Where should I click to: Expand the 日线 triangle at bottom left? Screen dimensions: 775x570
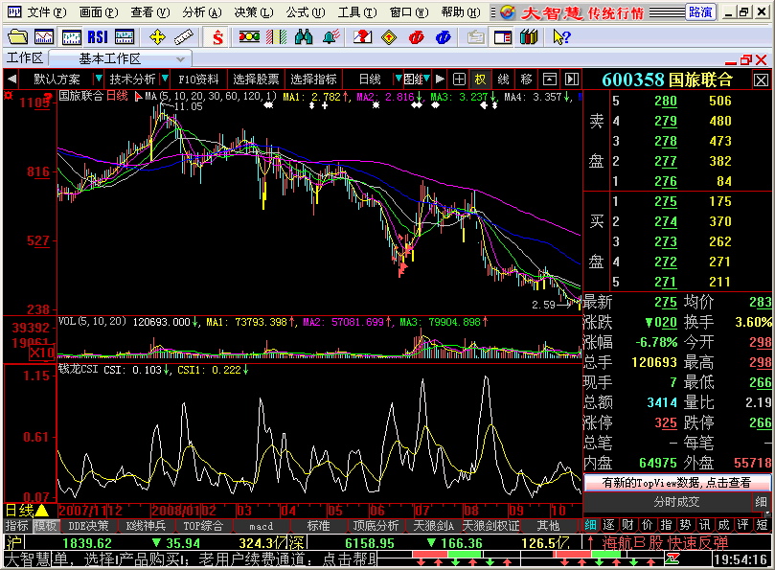(x=42, y=511)
